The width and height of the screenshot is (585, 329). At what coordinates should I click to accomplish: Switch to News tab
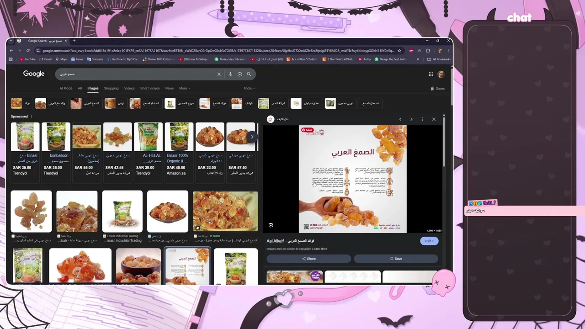point(169,88)
